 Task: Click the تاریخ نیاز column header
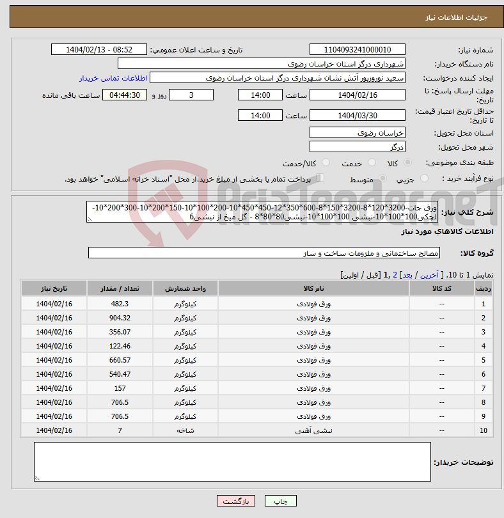coord(54,288)
